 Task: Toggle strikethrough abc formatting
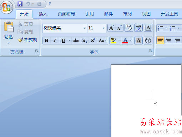tap(76, 41)
